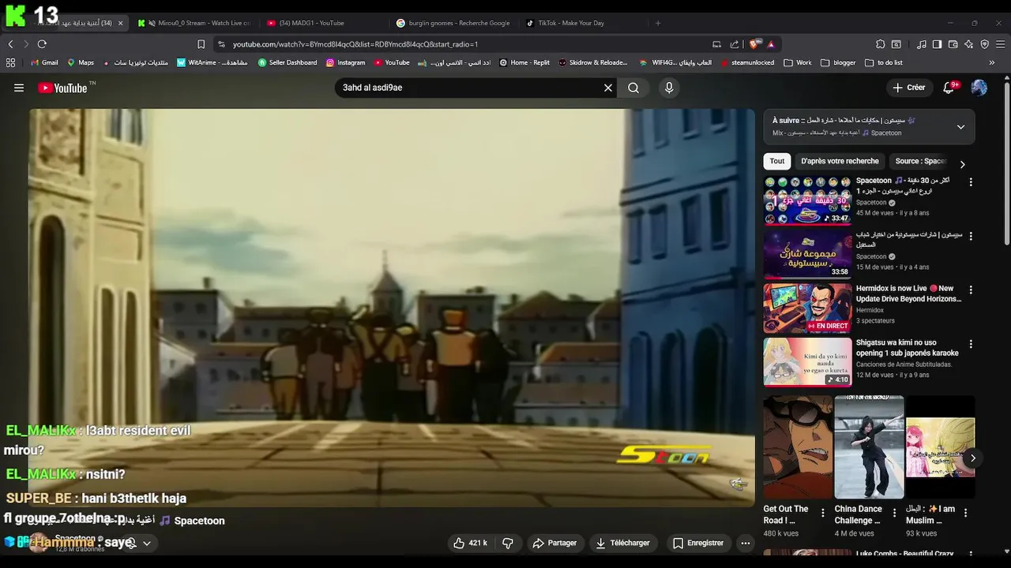
Task: Bookmark this page with the bookmark icon
Action: tap(201, 44)
